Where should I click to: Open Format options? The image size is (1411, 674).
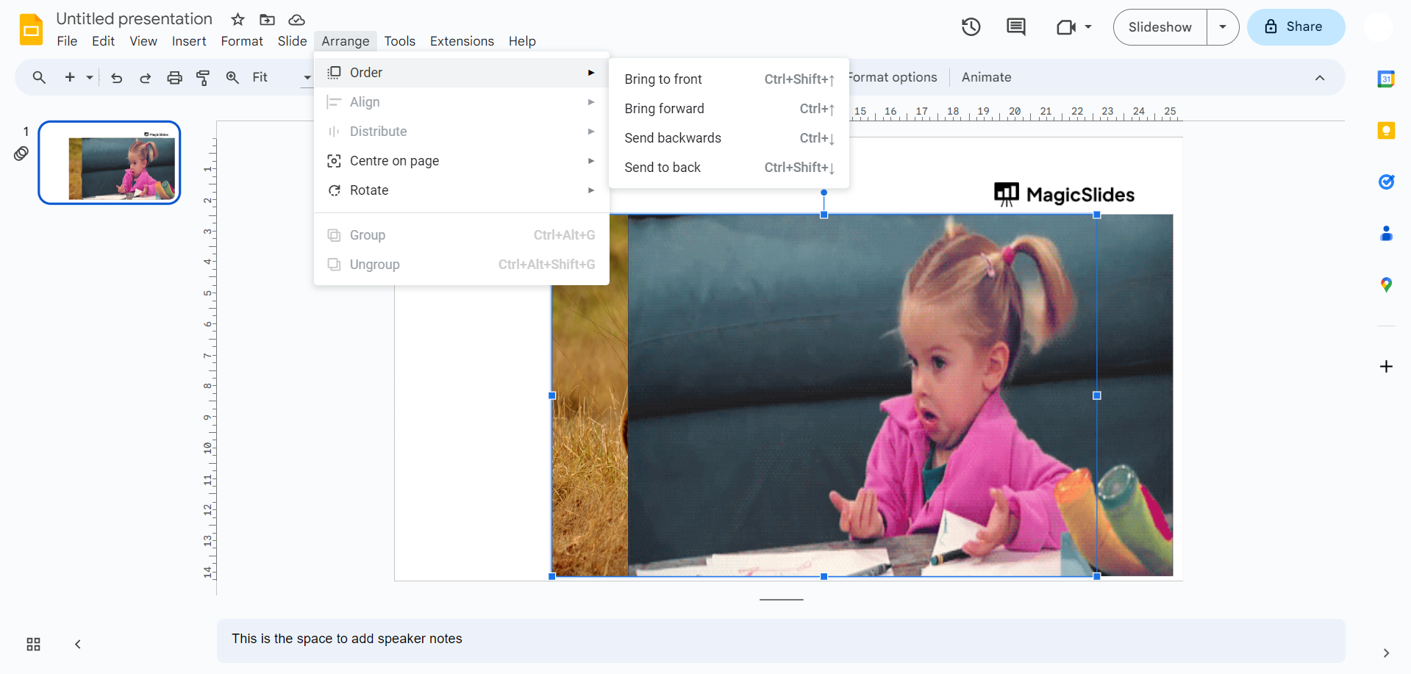[x=893, y=77]
